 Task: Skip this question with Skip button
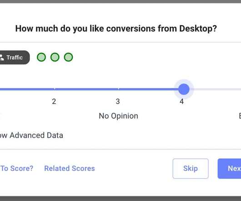tap(191, 169)
